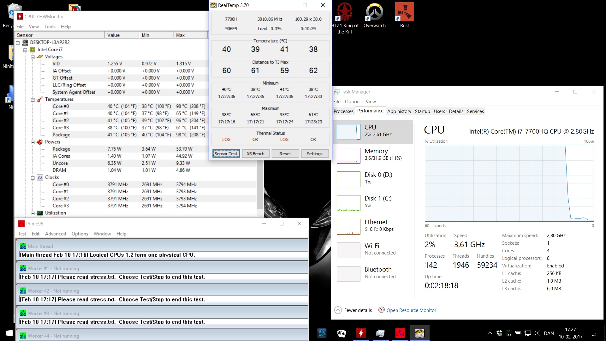
Task: Switch to Task Manager via its taskbar icon
Action: [381, 333]
